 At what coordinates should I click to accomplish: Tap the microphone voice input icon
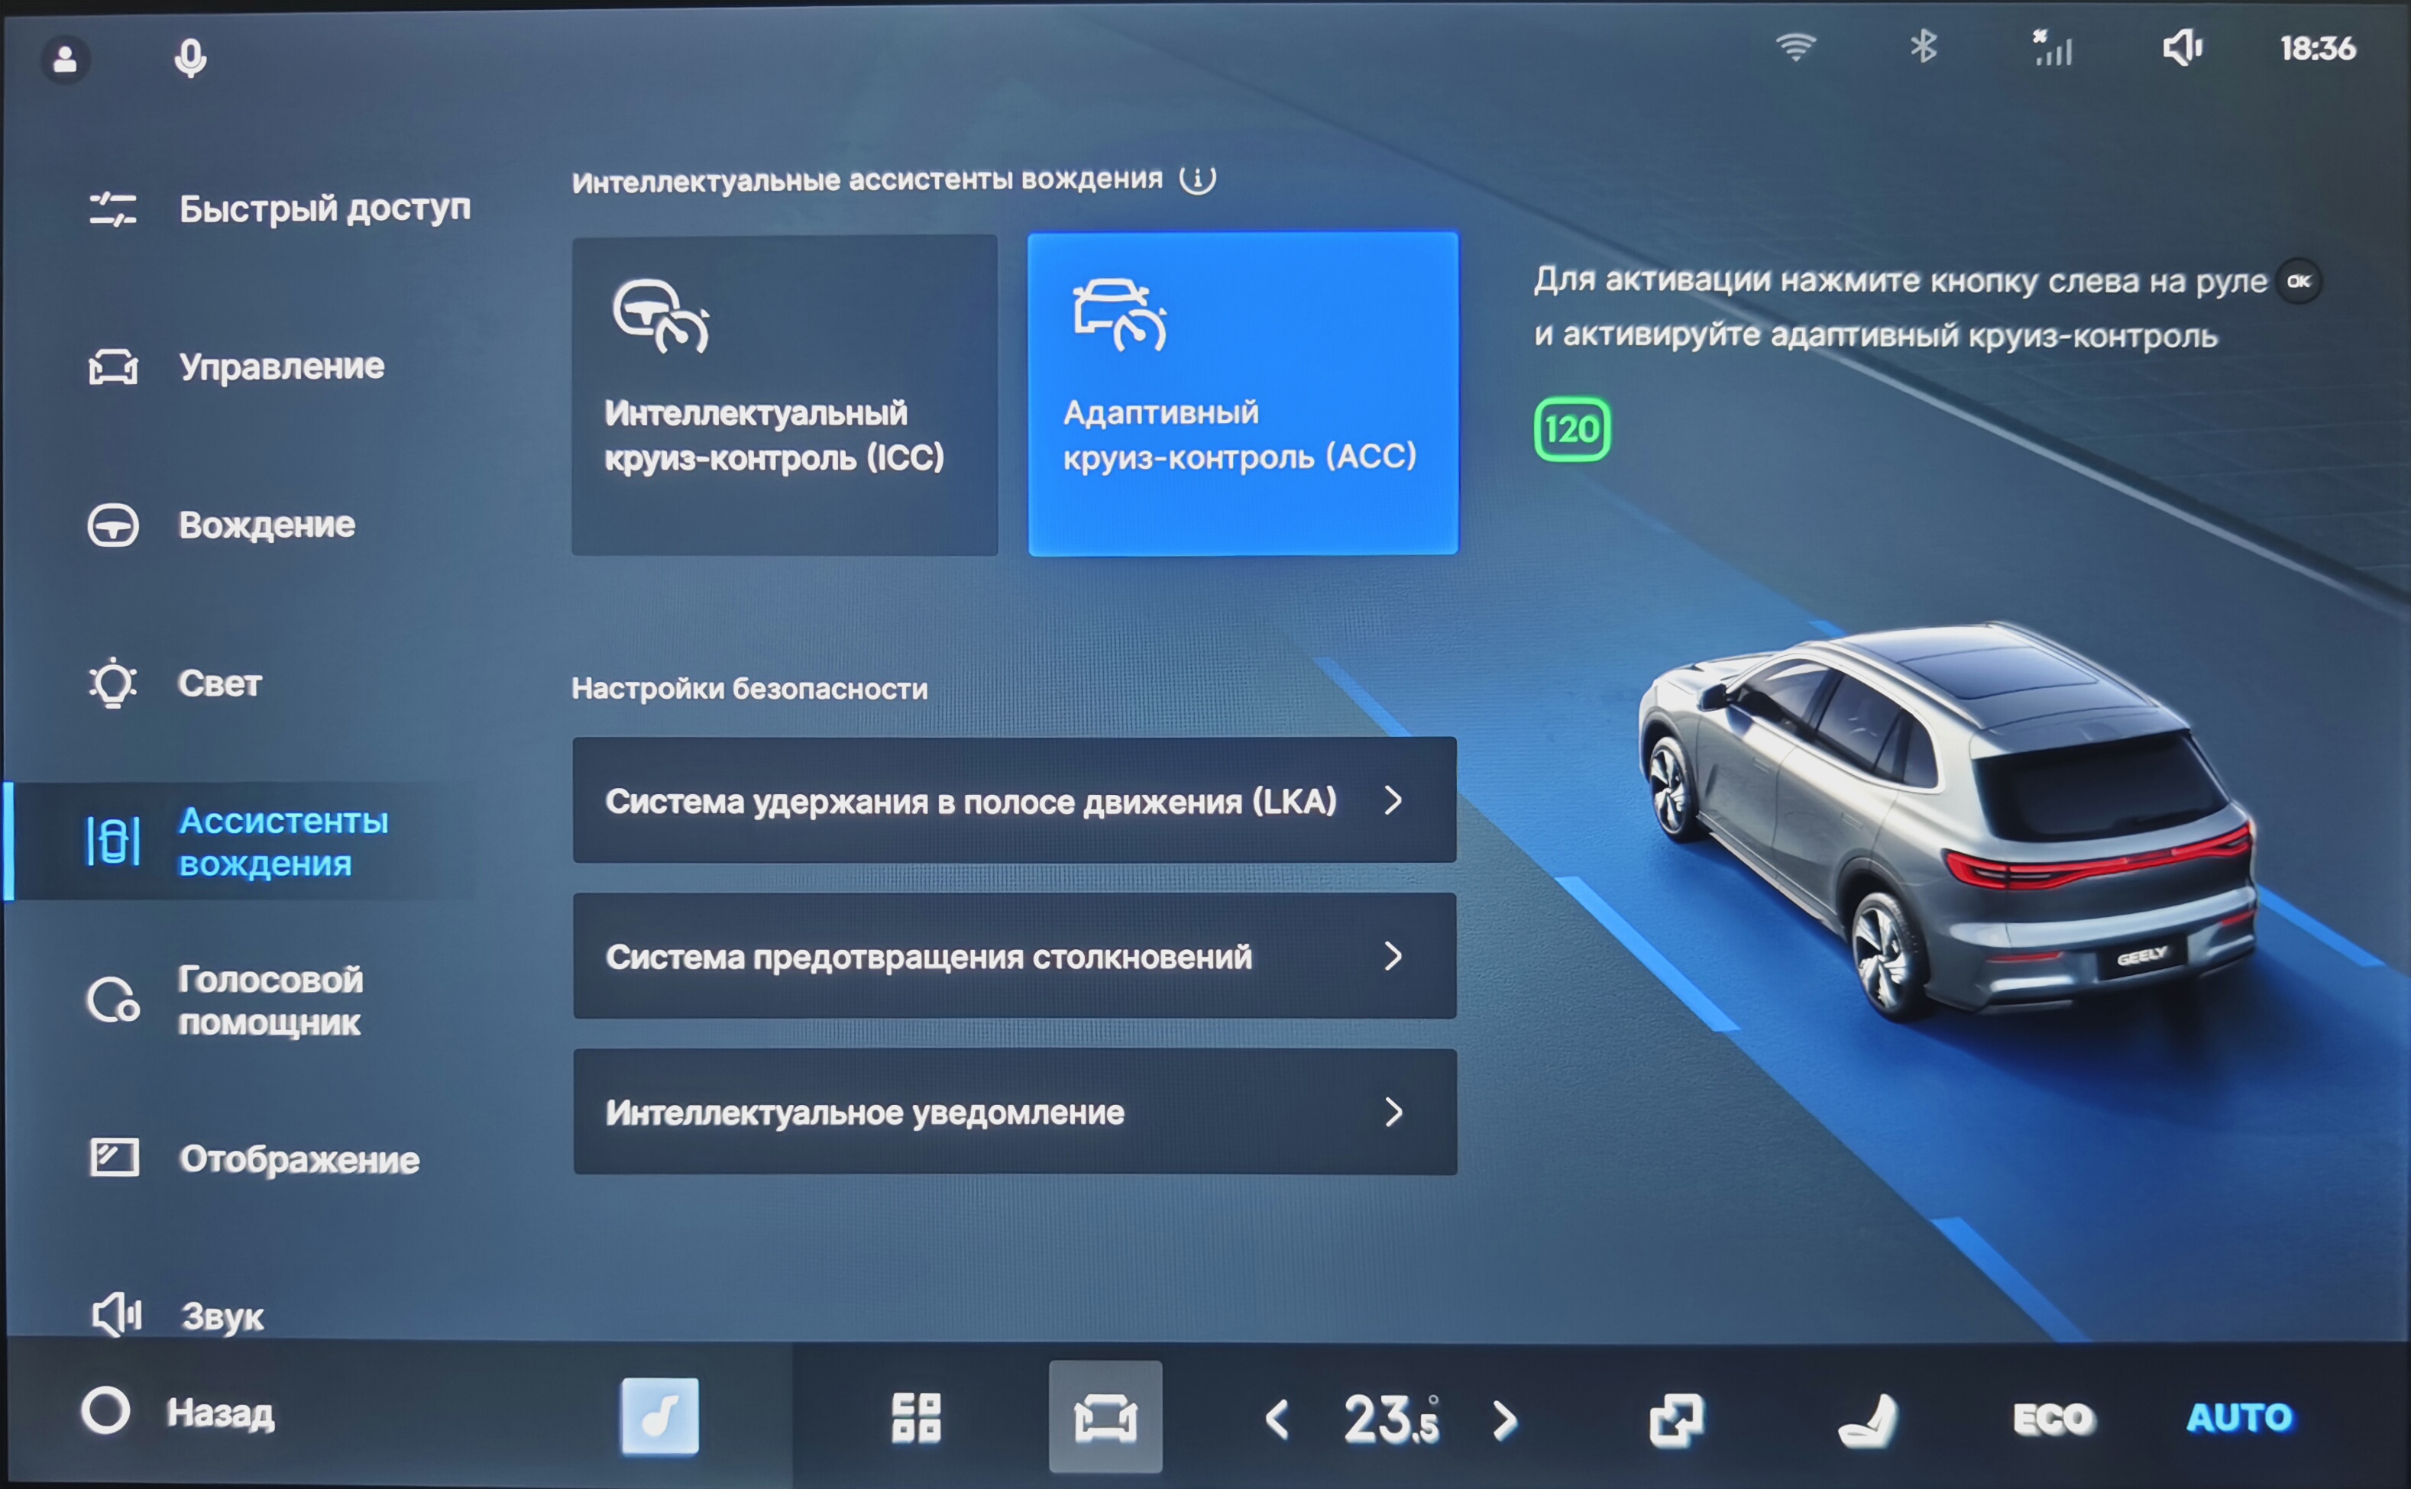click(190, 58)
